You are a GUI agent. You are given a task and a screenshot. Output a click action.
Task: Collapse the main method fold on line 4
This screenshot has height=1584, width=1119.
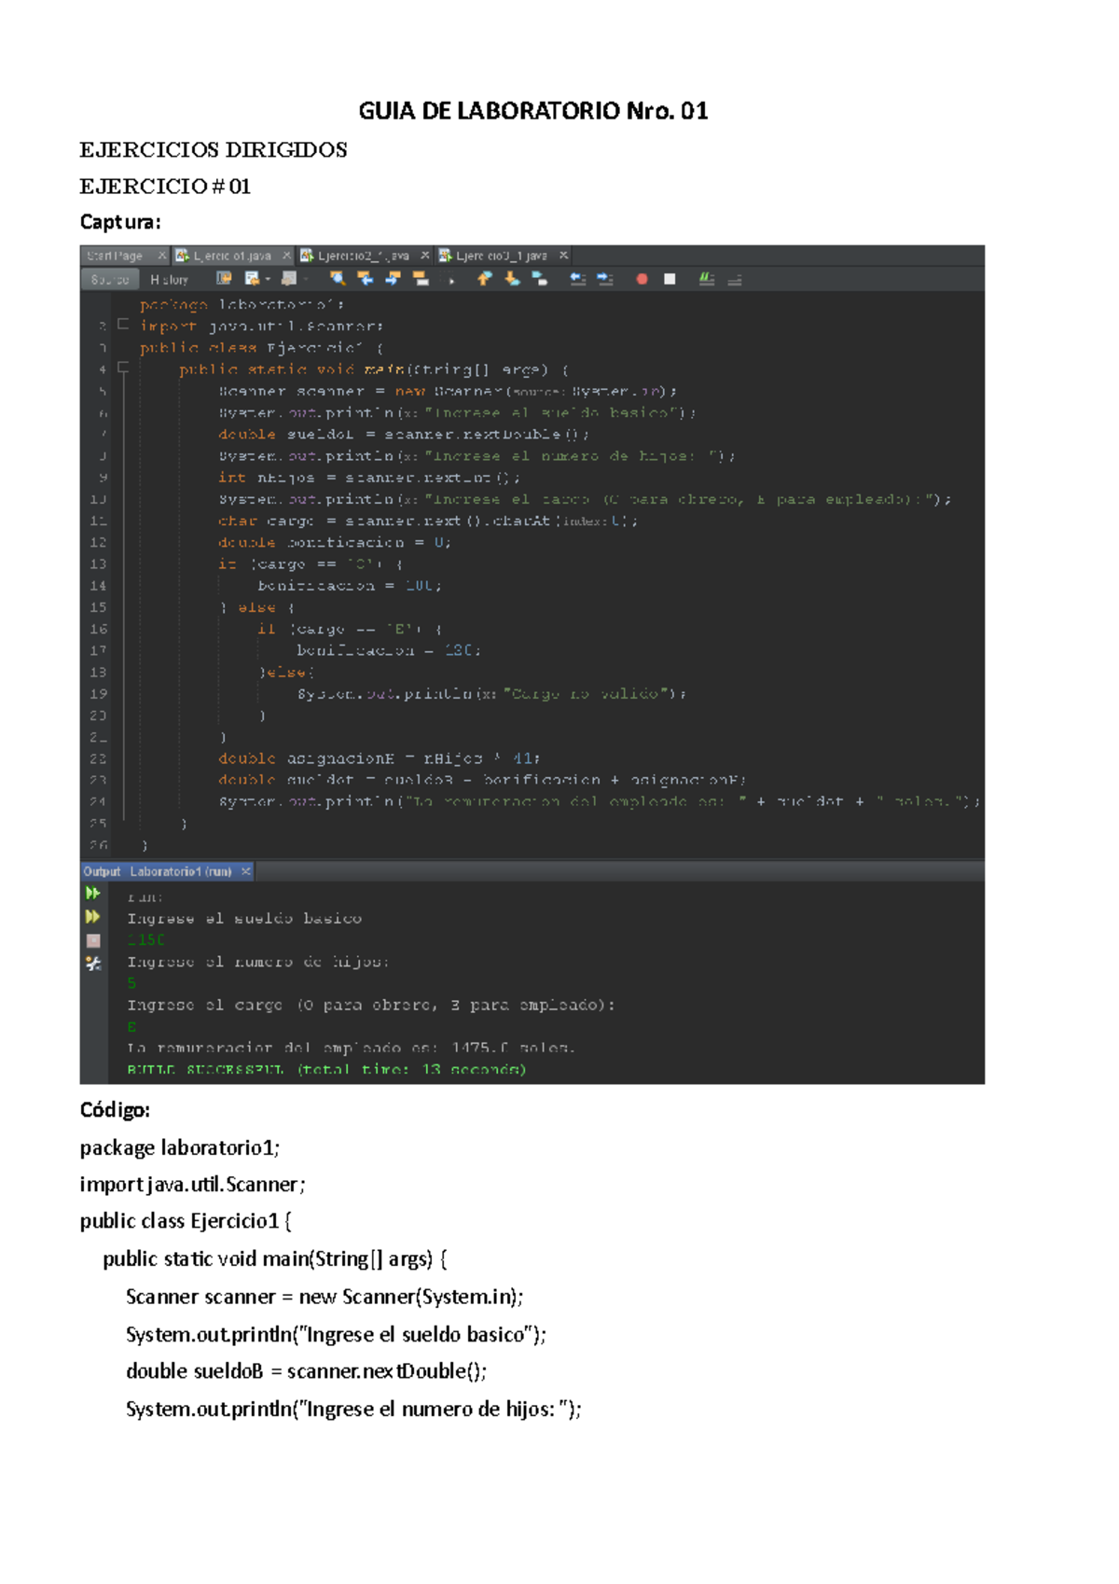(123, 369)
